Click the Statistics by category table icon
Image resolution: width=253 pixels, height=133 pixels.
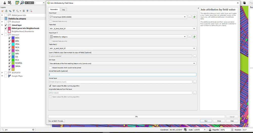[x=6, y=18]
